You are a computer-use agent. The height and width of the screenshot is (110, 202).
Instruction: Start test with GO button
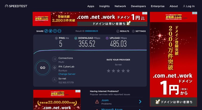tap(43, 68)
